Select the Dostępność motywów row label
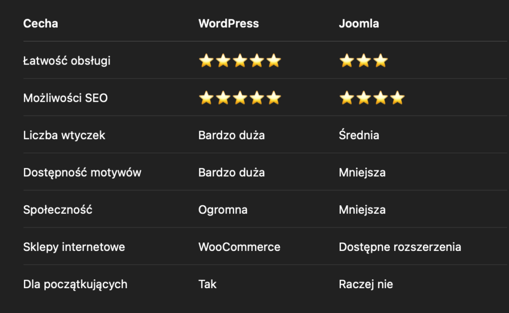This screenshot has width=509, height=313. click(x=82, y=172)
